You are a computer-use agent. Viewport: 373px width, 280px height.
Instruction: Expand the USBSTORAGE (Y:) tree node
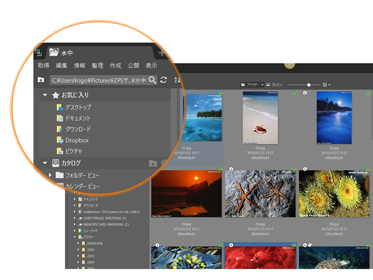[x=75, y=218]
